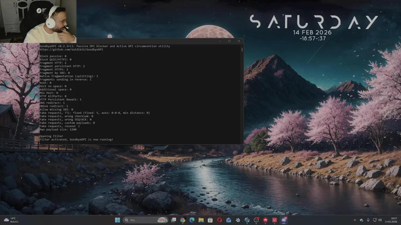This screenshot has width=401, height=225.
Task: Launch Google Chrome from the taskbar
Action: click(x=183, y=220)
